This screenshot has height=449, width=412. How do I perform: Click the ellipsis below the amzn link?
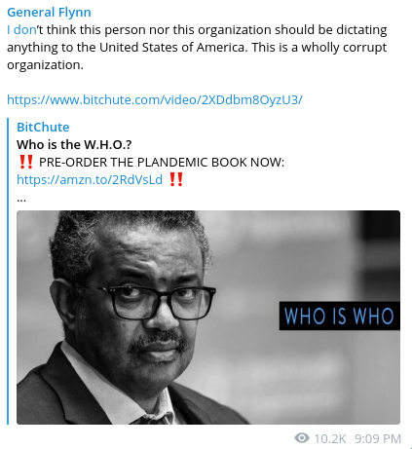[21, 199]
